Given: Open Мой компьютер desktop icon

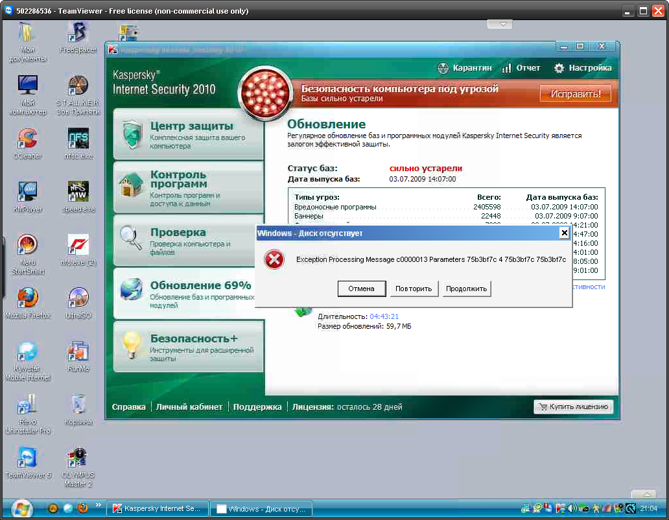Looking at the screenshot, I should [x=27, y=95].
